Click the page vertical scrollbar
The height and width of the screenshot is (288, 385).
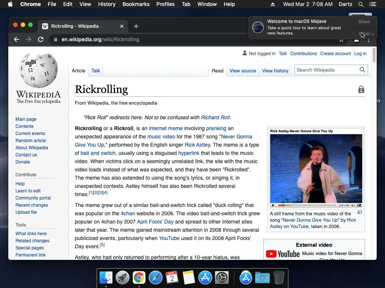(374, 55)
